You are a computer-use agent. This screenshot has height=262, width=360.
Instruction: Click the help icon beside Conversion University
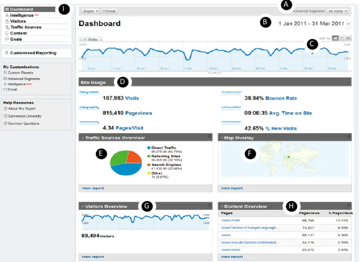pos(6,116)
